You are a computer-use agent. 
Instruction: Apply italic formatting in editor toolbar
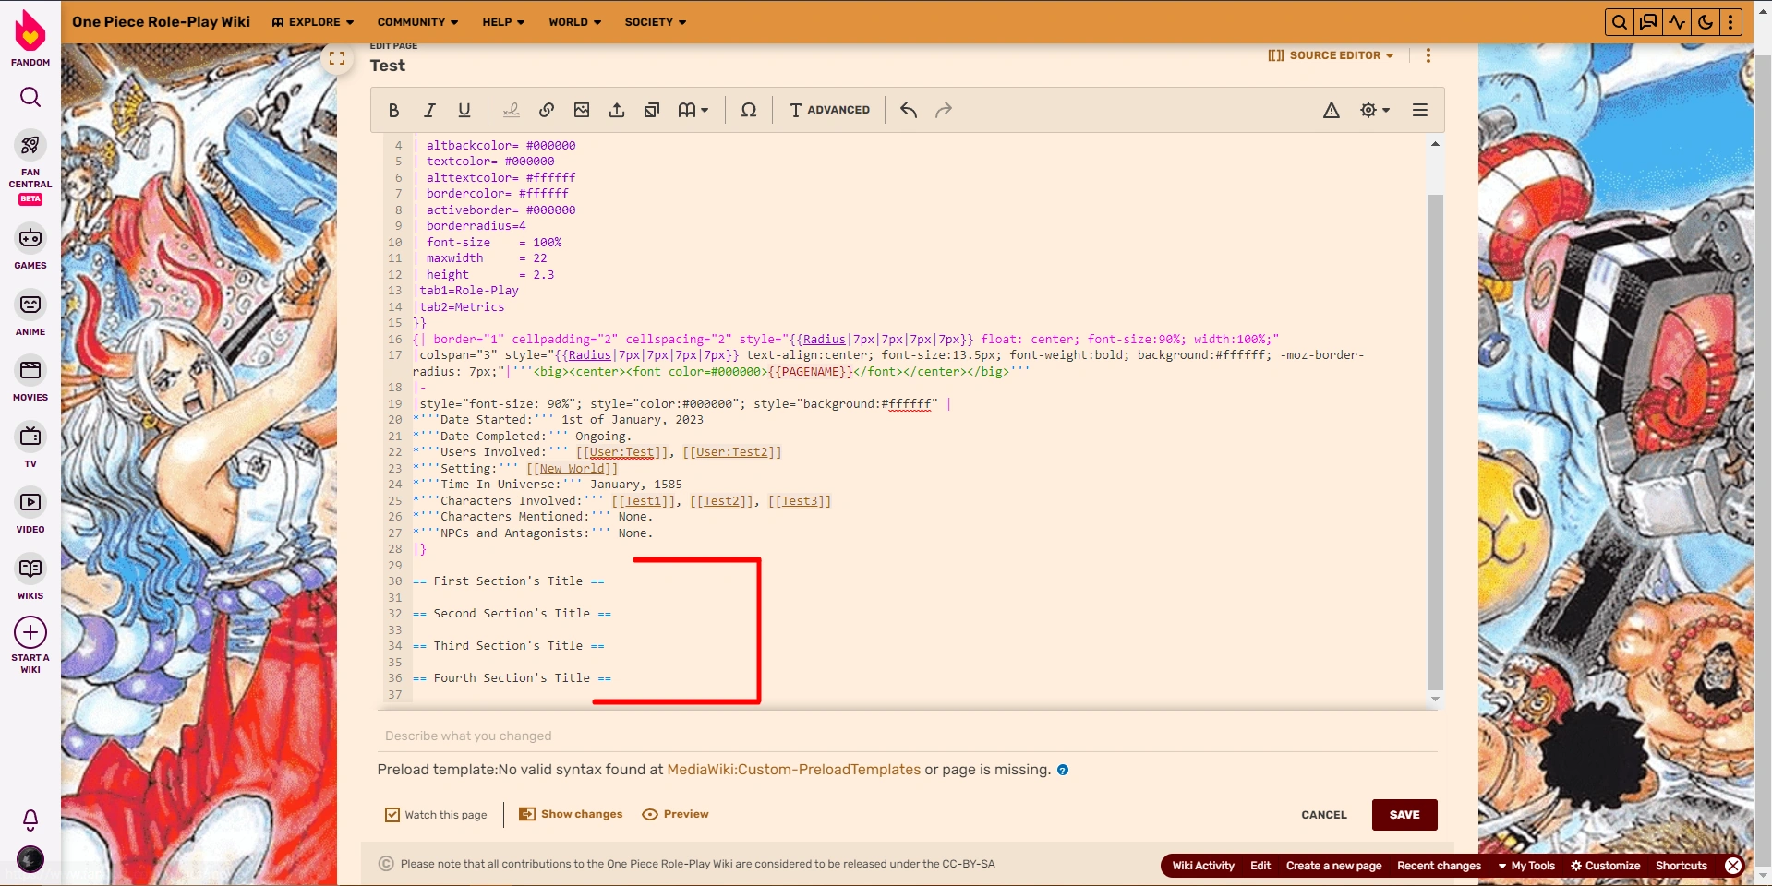tap(429, 110)
